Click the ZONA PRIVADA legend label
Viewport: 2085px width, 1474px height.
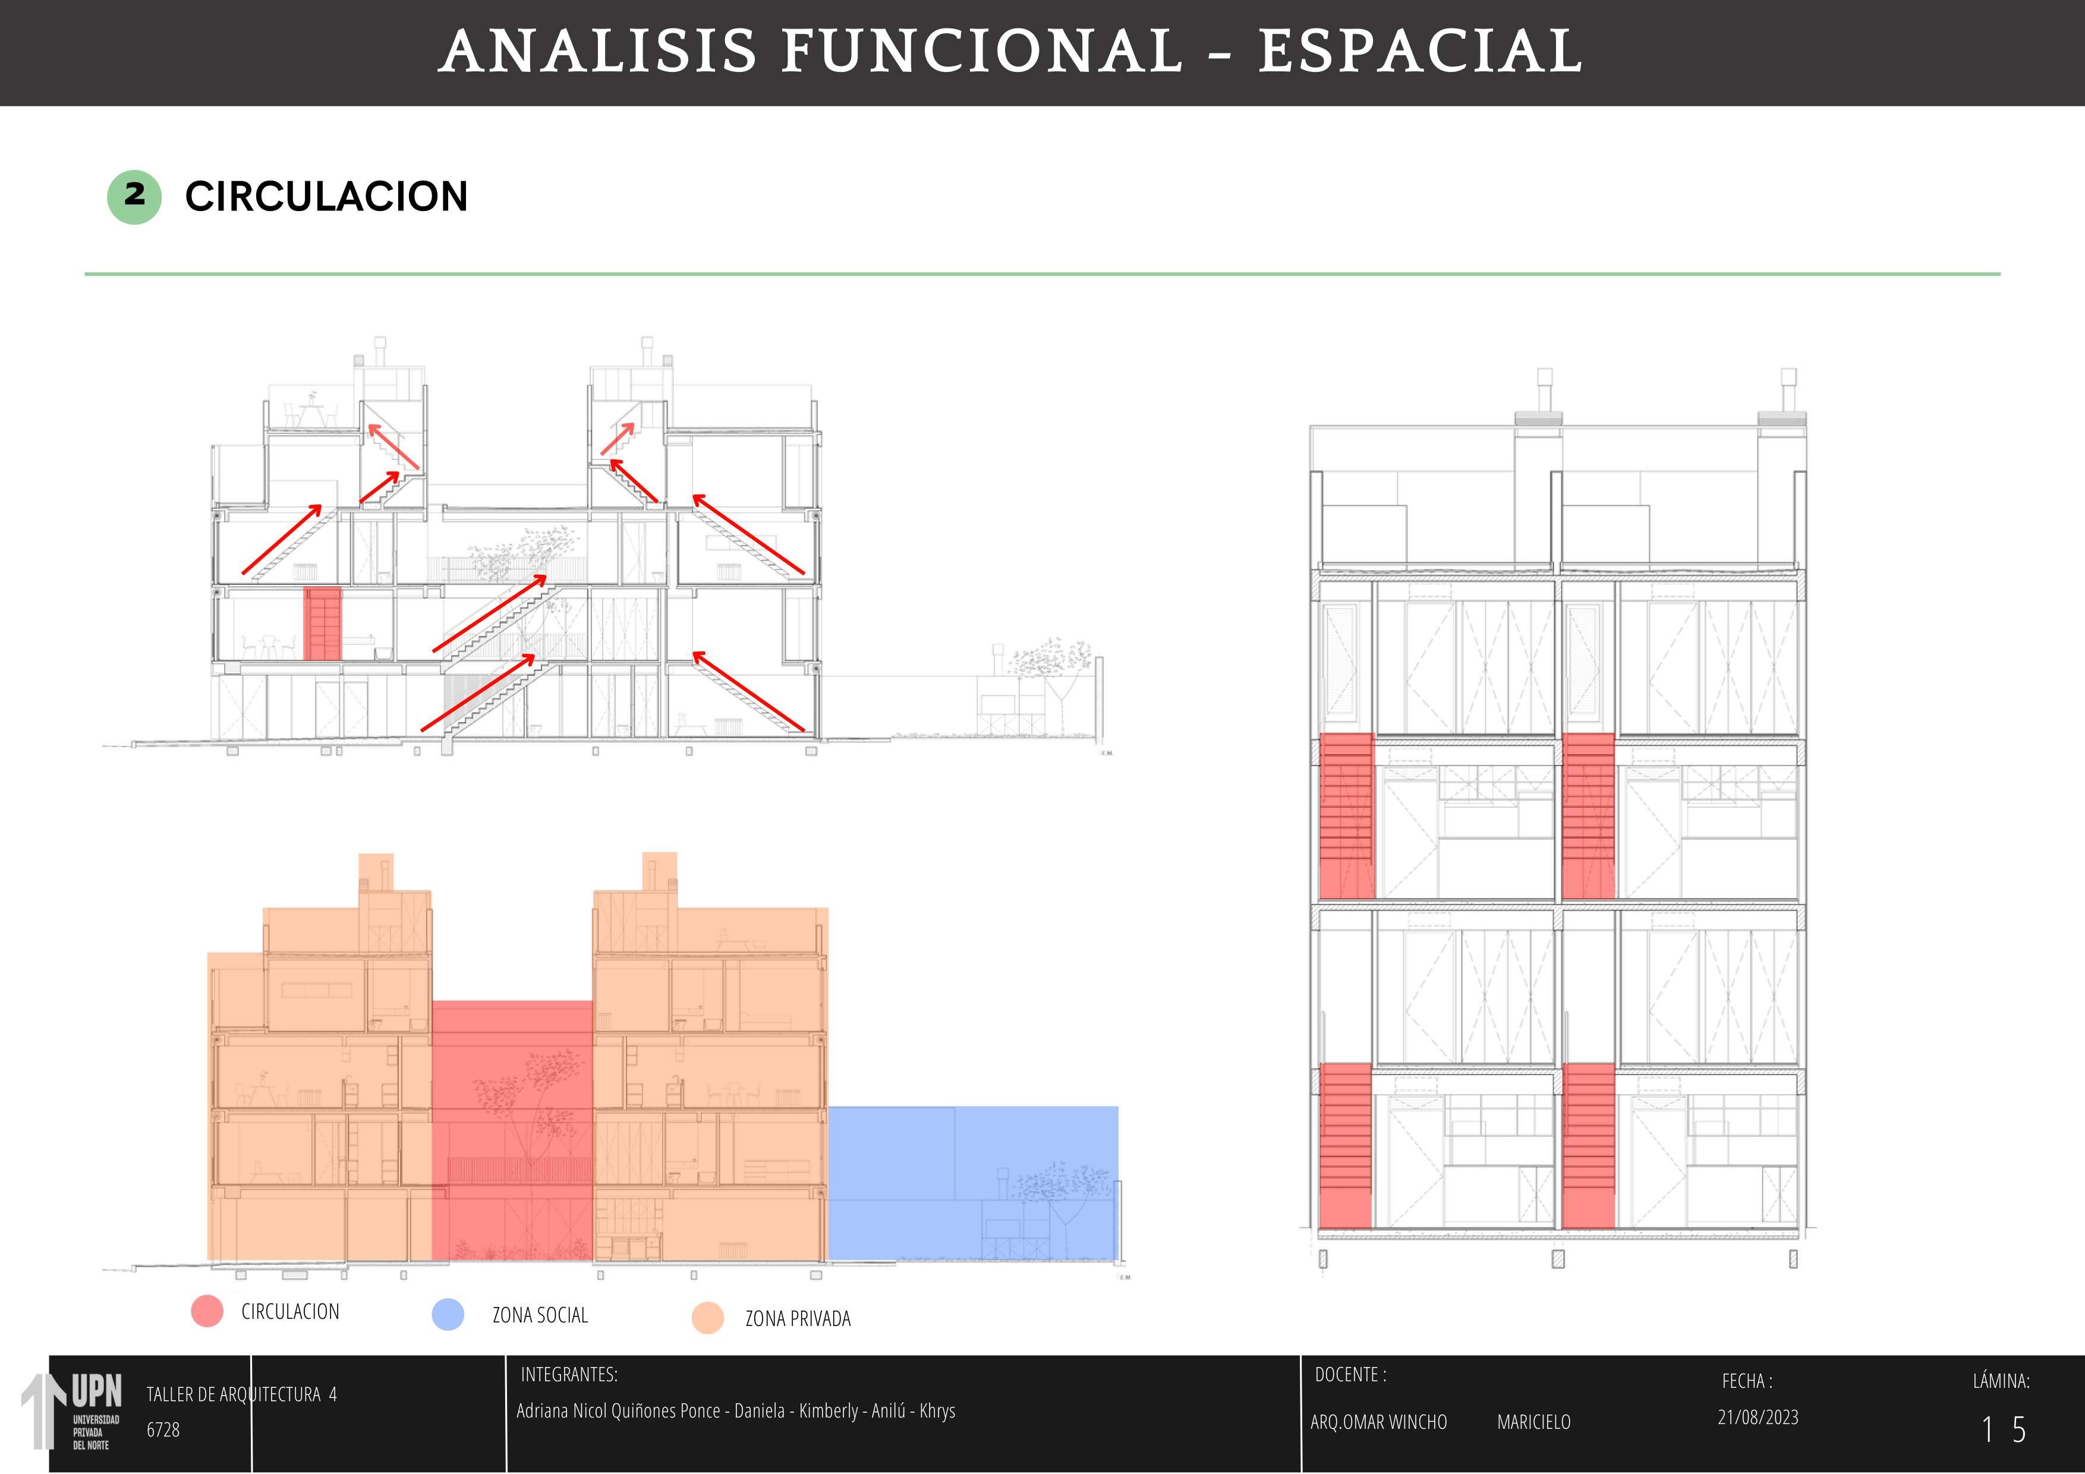(x=797, y=1319)
